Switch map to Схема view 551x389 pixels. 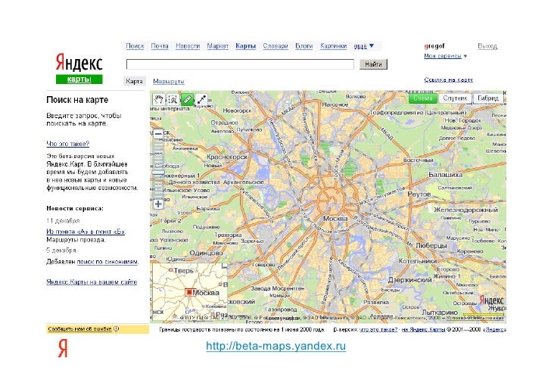pyautogui.click(x=423, y=98)
